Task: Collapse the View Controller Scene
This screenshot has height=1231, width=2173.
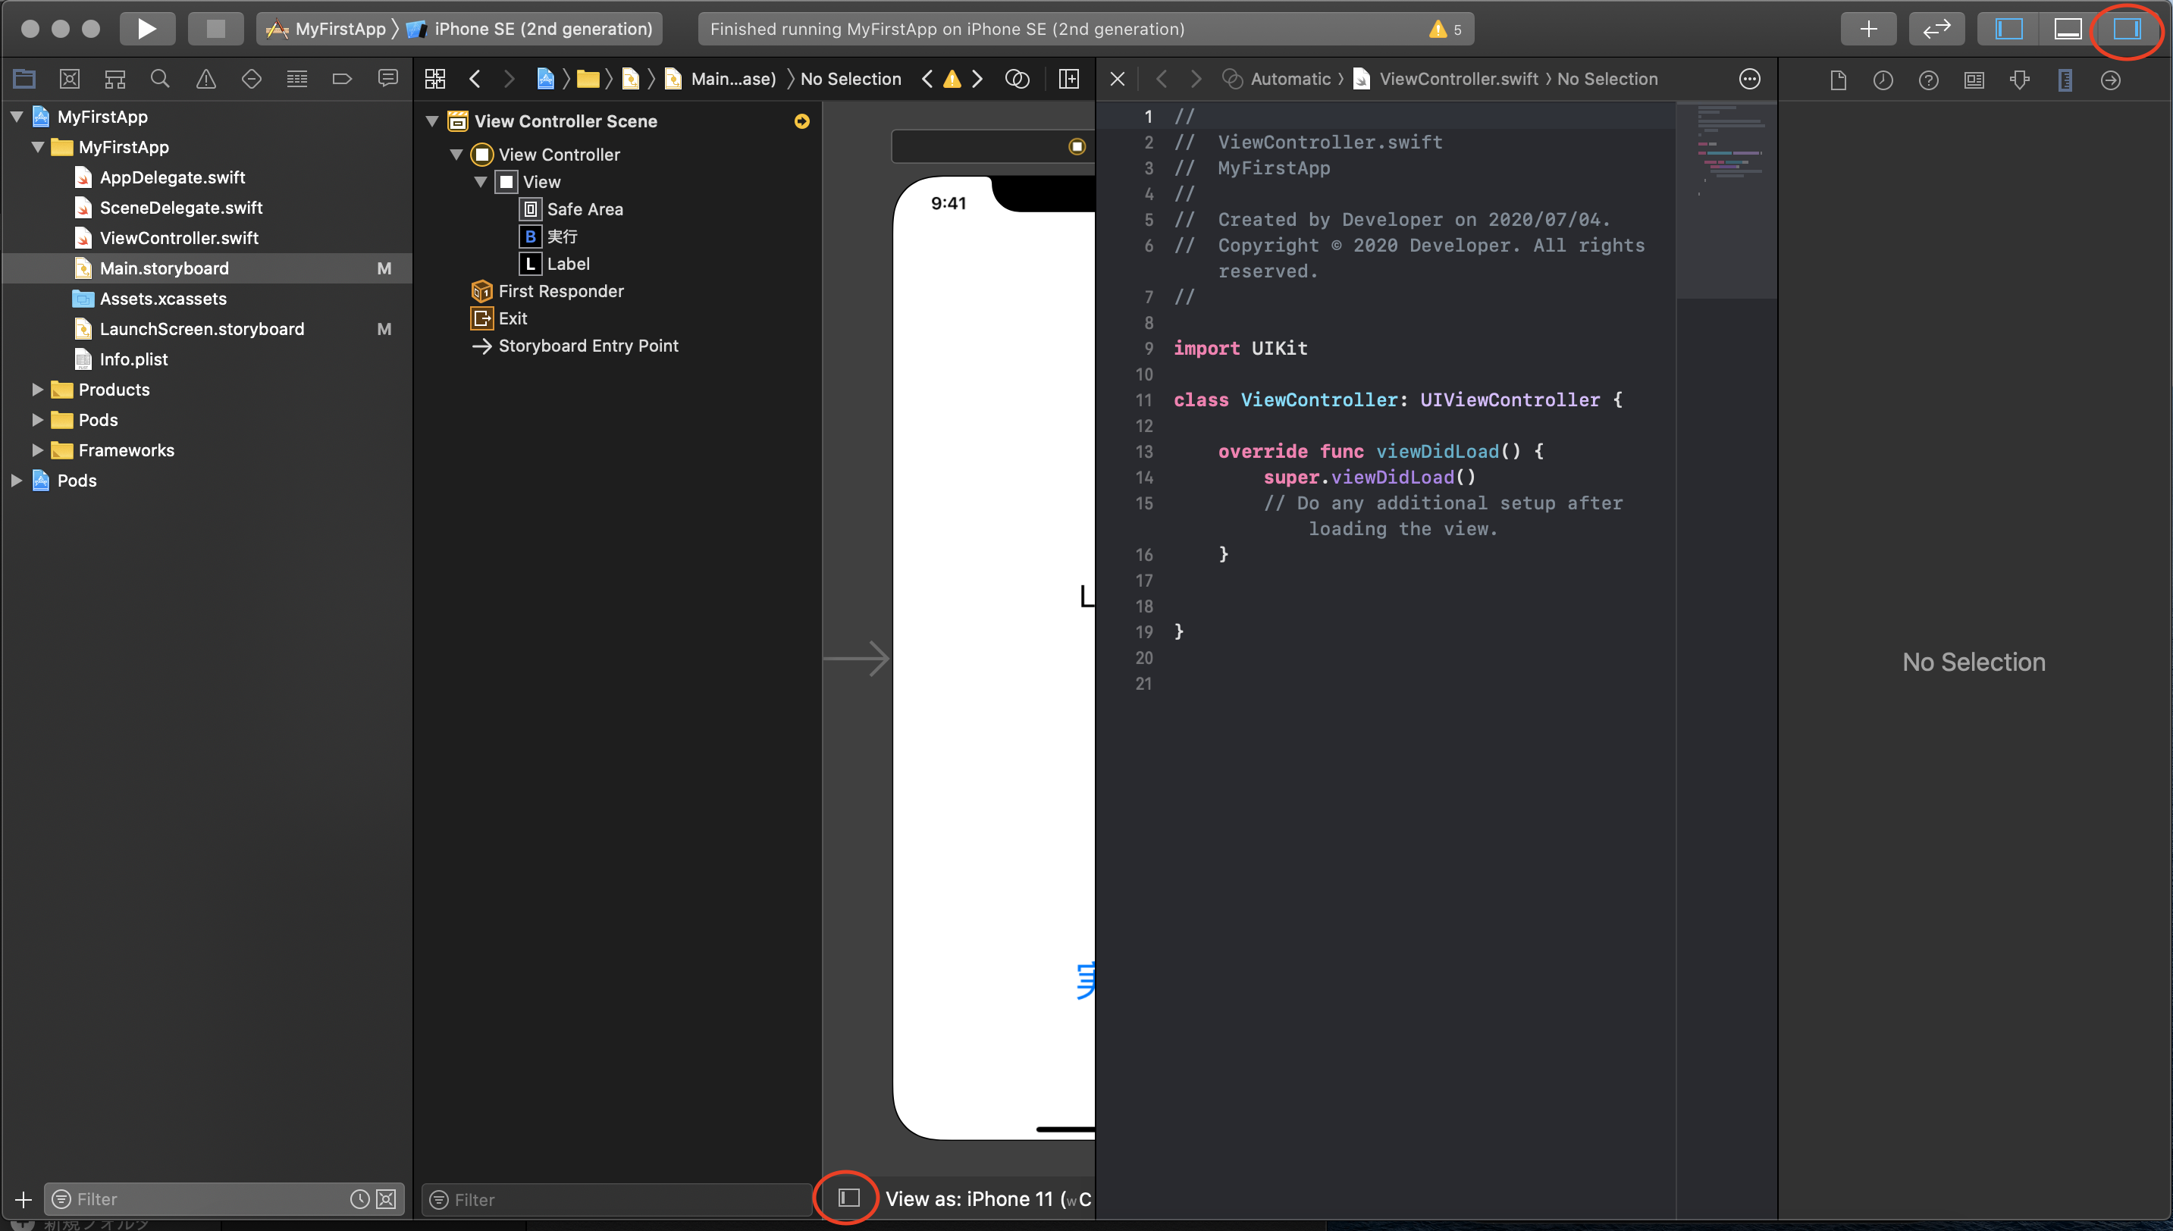Action: (x=432, y=122)
